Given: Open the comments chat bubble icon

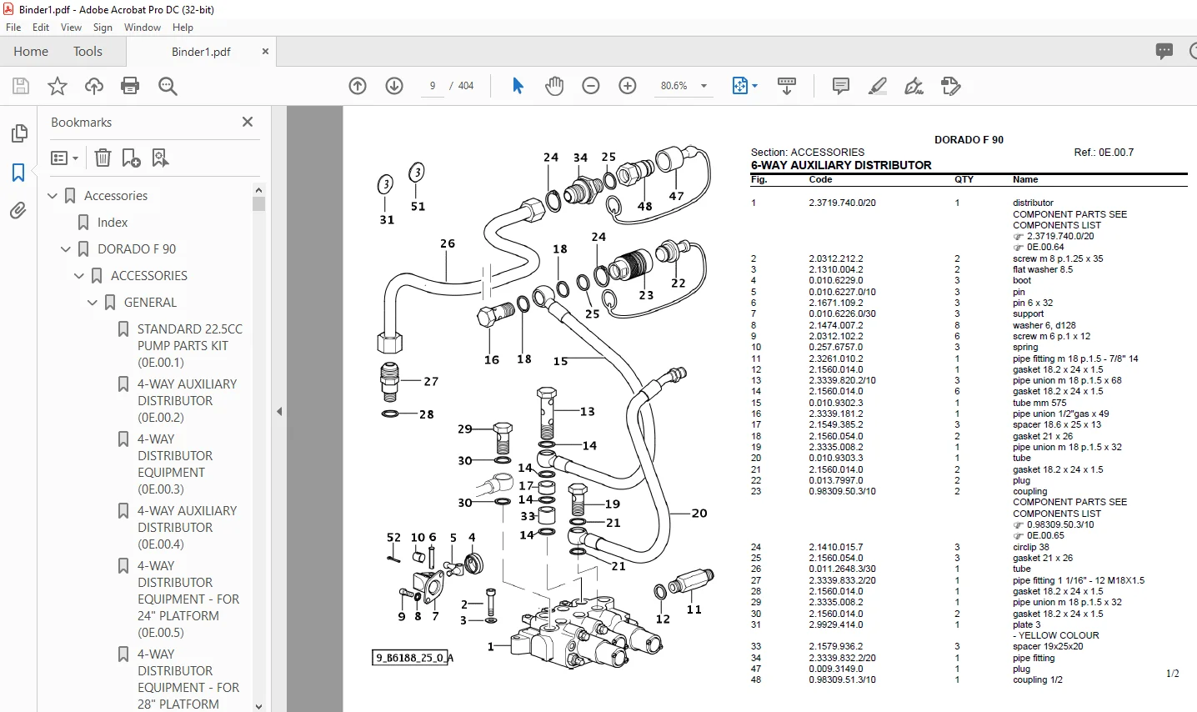Looking at the screenshot, I should (1164, 51).
